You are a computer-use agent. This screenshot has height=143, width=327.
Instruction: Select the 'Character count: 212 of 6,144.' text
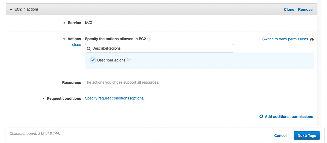pyautogui.click(x=35, y=134)
